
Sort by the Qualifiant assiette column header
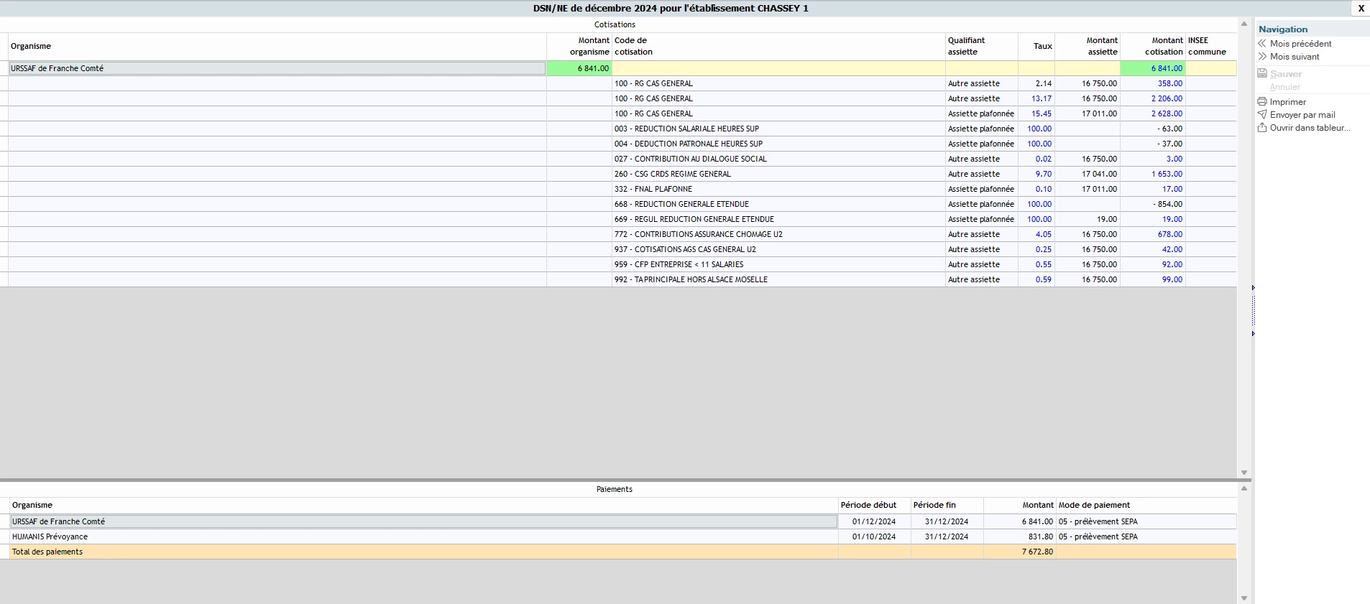tap(982, 46)
